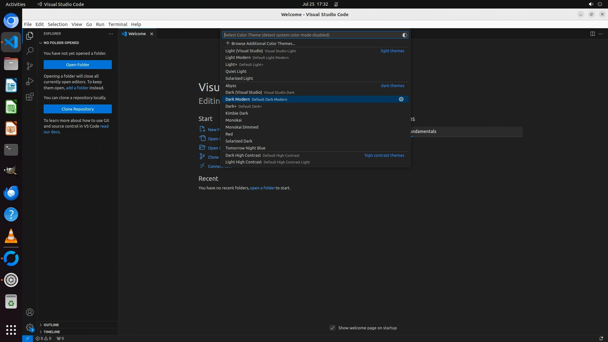This screenshot has width=608, height=342.
Task: Click the Accounts icon in the activity bar
Action: click(x=30, y=312)
